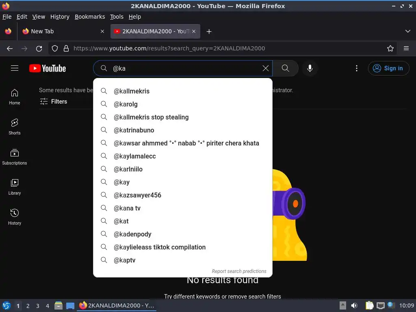Viewport: 416px width, 312px height.
Task: Go to Home in sidebar
Action: [15, 97]
